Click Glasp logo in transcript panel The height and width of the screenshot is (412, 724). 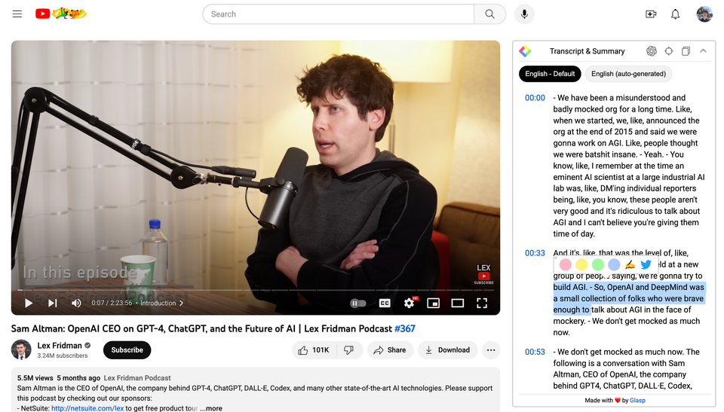click(x=525, y=51)
